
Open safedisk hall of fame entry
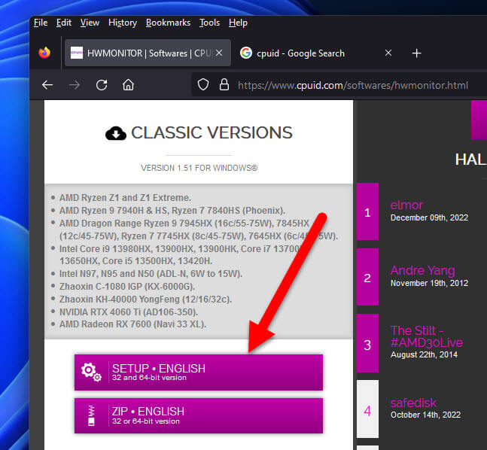point(413,403)
